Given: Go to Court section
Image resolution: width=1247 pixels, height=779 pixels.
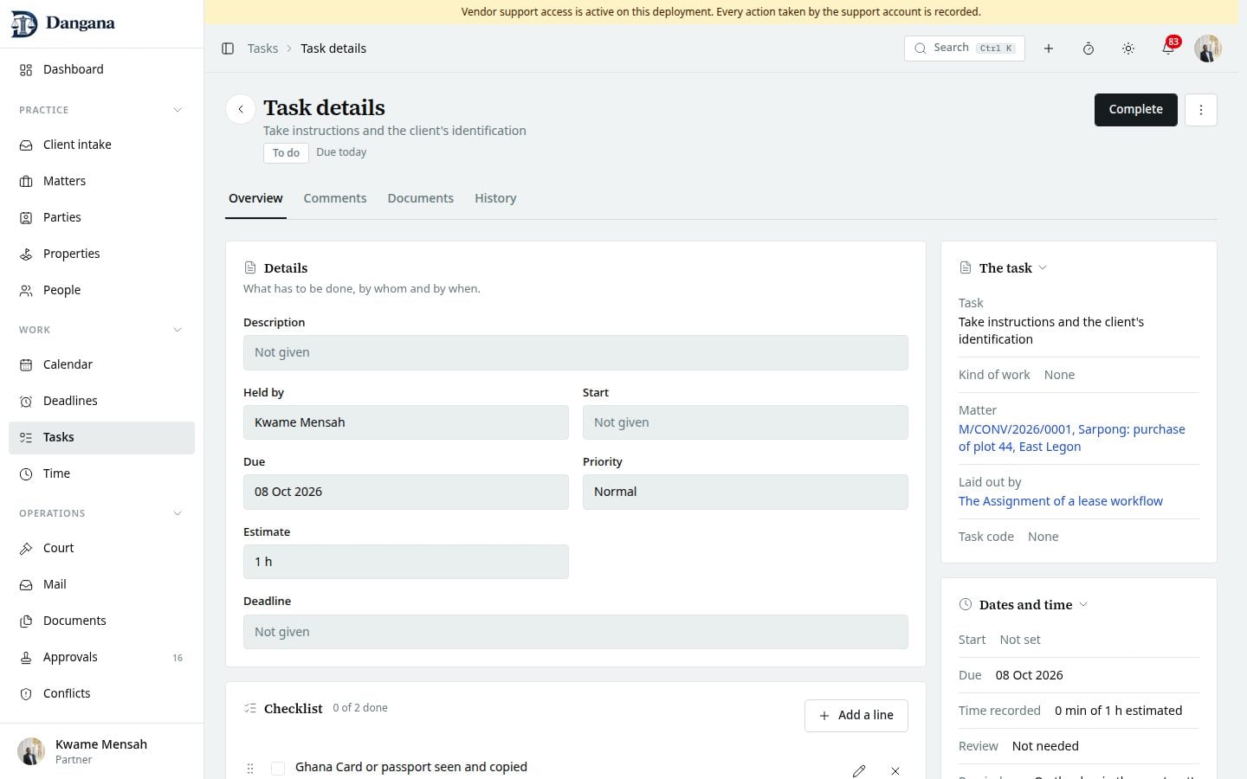Looking at the screenshot, I should (101, 548).
